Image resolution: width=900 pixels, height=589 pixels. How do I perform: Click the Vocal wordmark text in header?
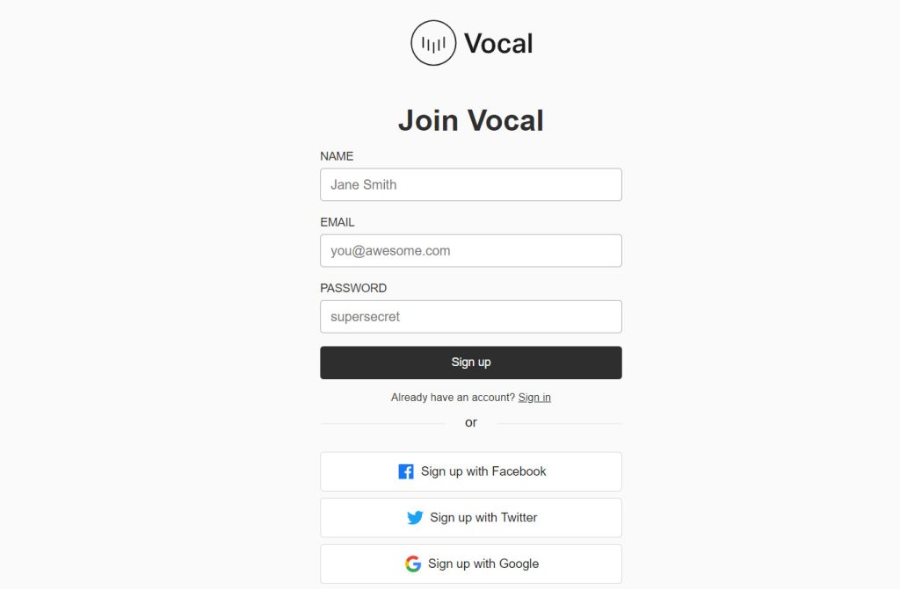coord(498,43)
